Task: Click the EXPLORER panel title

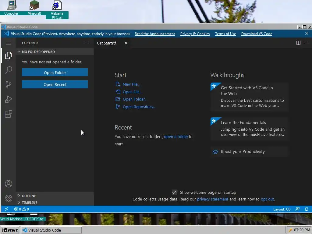Action: click(x=30, y=43)
